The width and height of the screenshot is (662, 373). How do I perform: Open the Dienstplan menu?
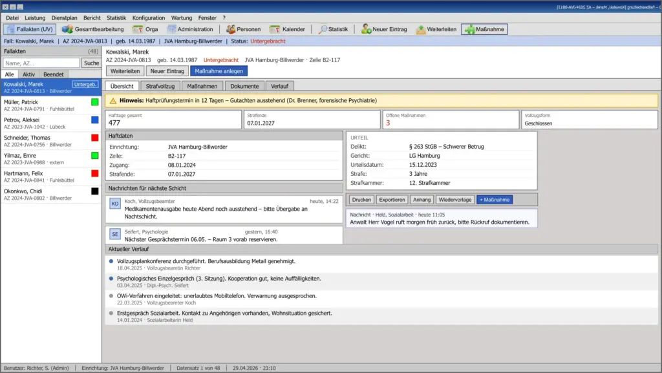click(x=64, y=17)
